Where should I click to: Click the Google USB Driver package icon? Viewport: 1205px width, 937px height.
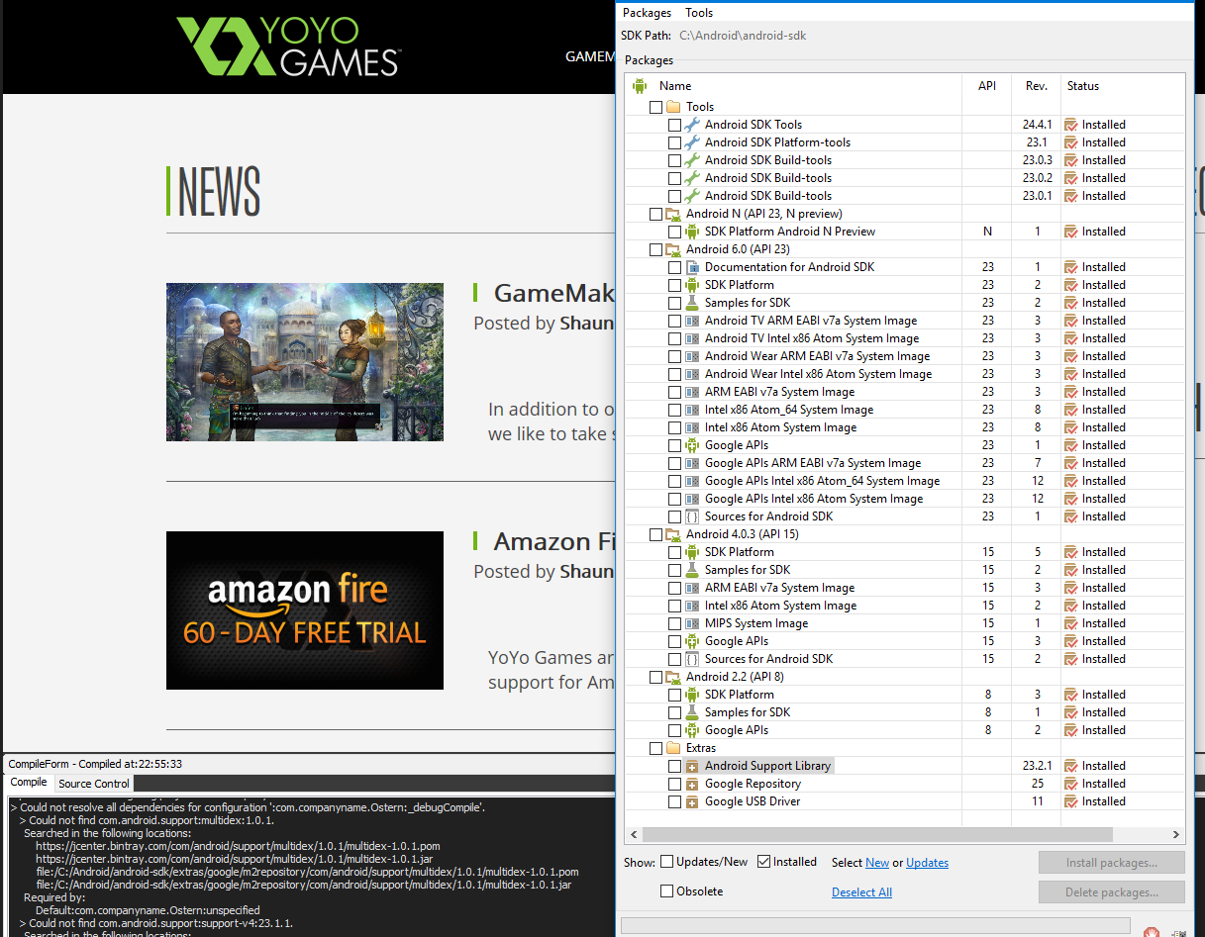click(x=692, y=801)
